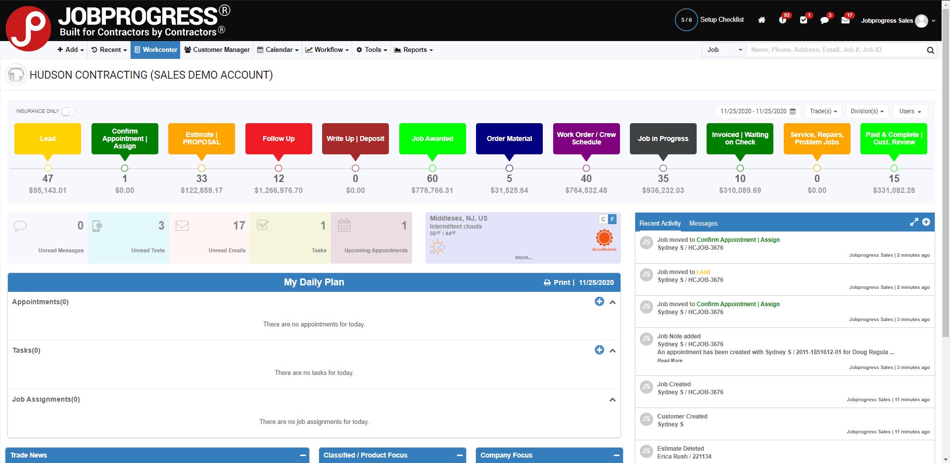Switch weather to Fahrenheit
This screenshot has width=950, height=463.
pos(612,219)
